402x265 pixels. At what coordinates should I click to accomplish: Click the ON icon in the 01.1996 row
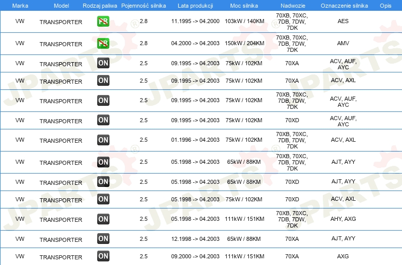(x=103, y=140)
